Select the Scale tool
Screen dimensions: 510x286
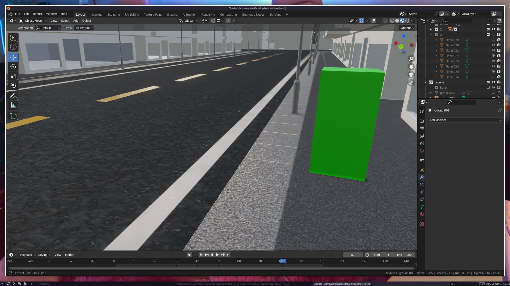(x=13, y=76)
